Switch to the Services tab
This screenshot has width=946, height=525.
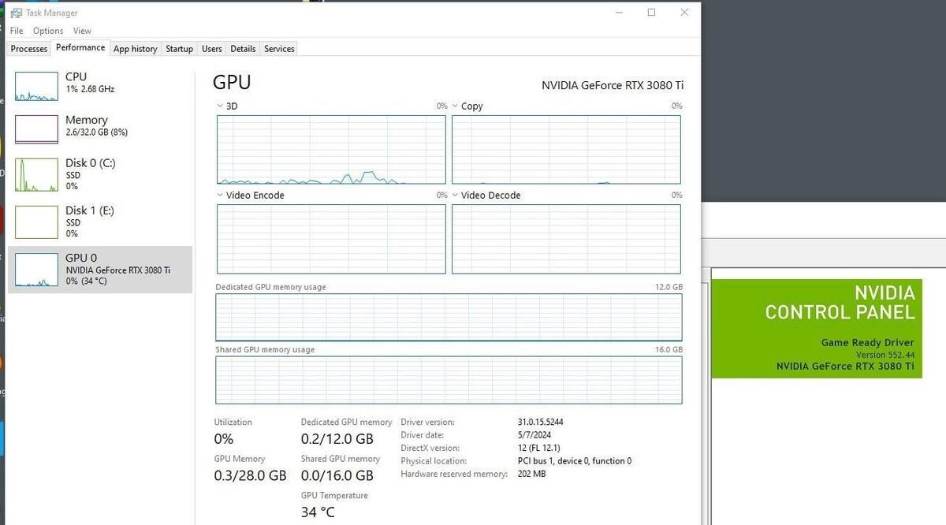point(279,49)
